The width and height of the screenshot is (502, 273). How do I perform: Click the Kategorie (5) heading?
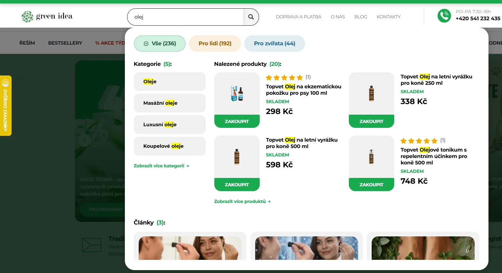pos(153,64)
